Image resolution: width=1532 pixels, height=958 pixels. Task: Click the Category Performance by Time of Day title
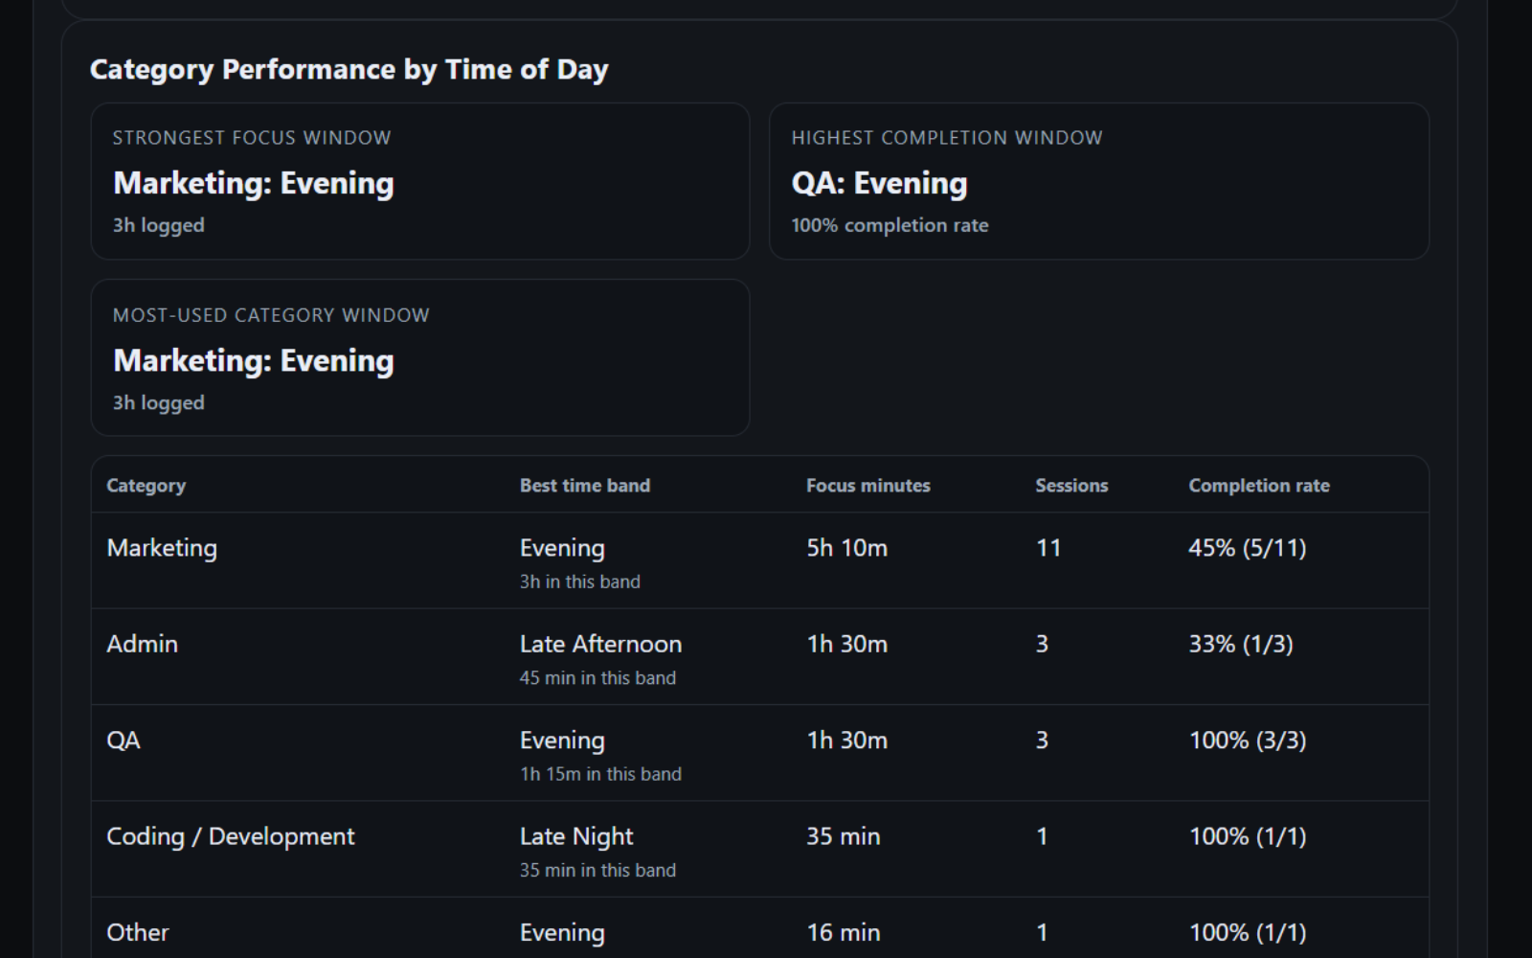pyautogui.click(x=349, y=69)
